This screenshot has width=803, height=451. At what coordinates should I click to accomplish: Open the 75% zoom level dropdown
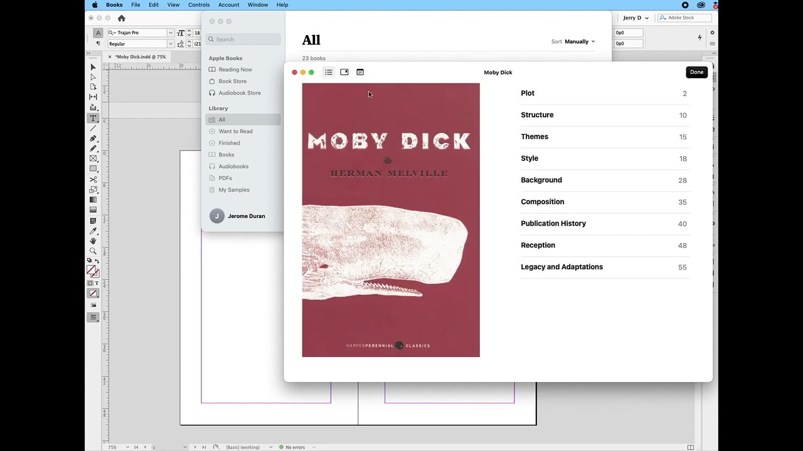127,447
